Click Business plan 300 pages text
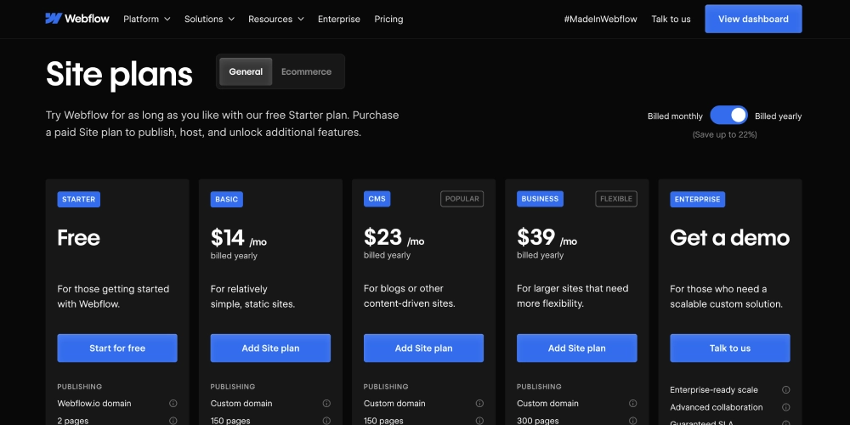Image resolution: width=850 pixels, height=425 pixels. (540, 421)
